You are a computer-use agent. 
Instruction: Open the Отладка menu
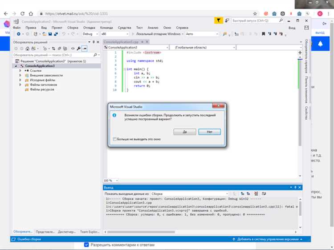[89, 28]
